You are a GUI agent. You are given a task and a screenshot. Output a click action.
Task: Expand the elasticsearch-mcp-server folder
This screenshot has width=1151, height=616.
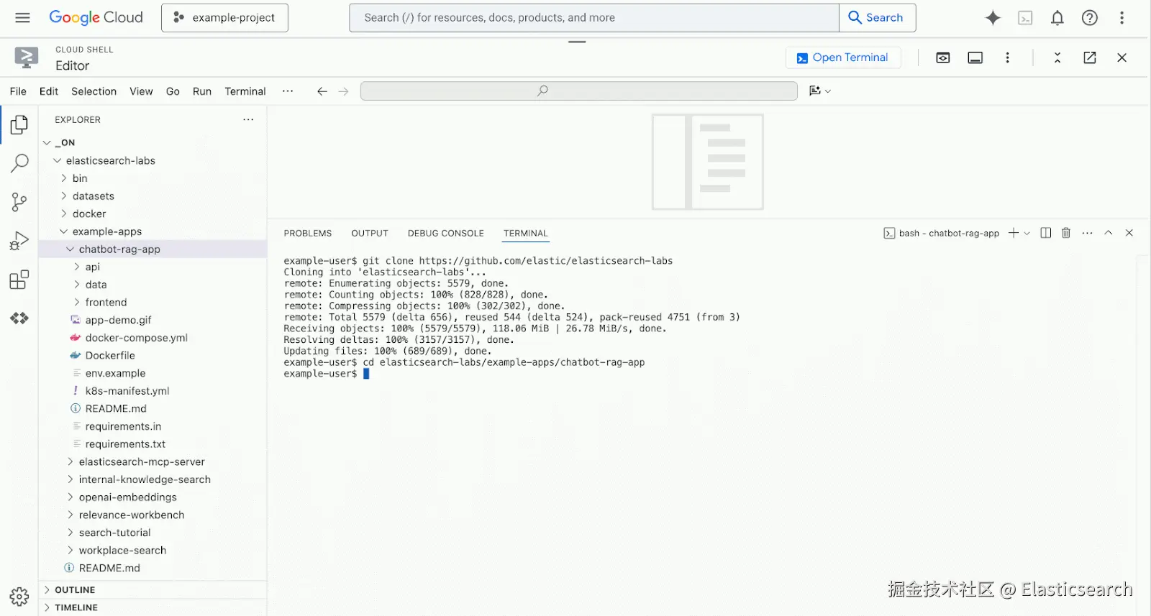tap(142, 462)
